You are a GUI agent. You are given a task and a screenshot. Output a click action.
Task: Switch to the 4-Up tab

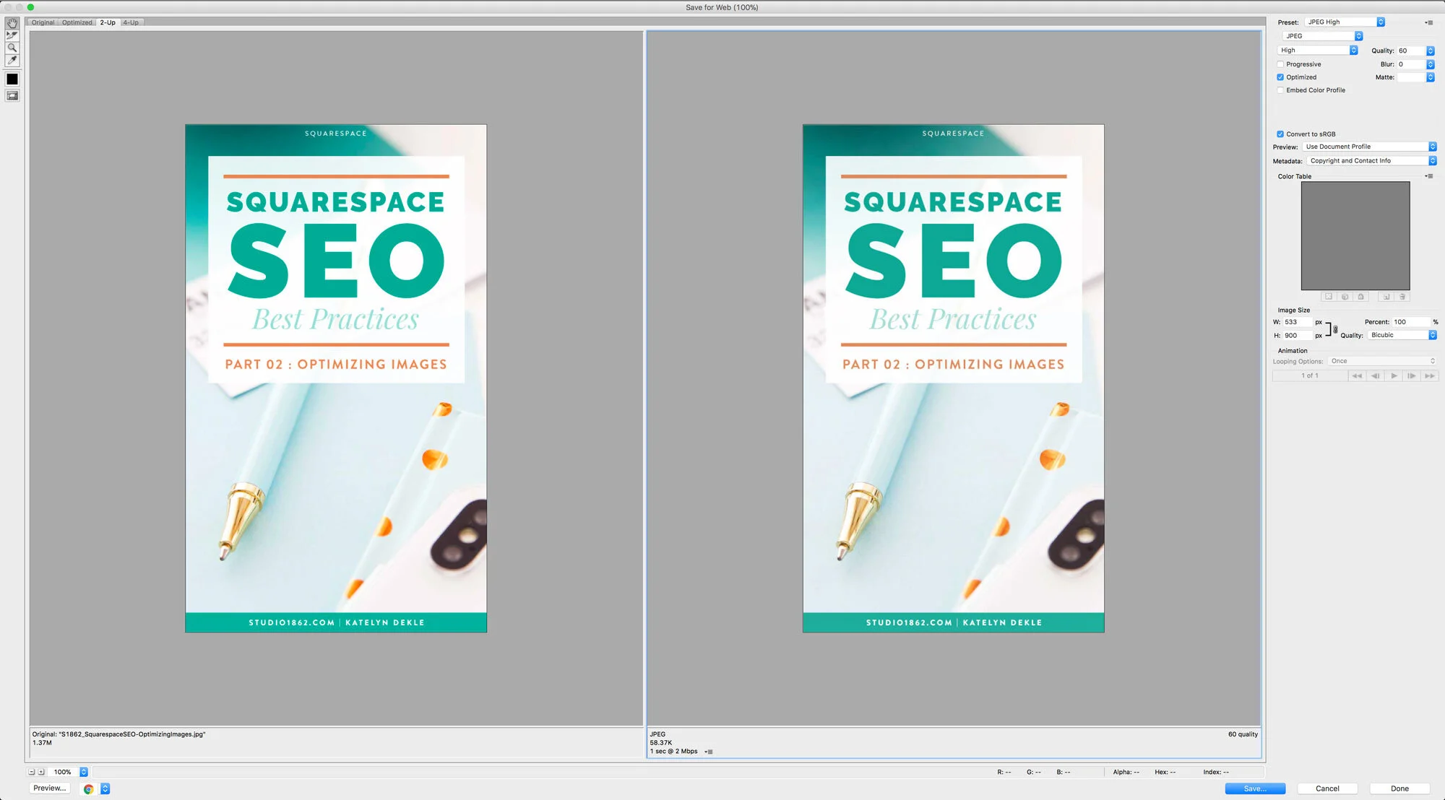(131, 22)
